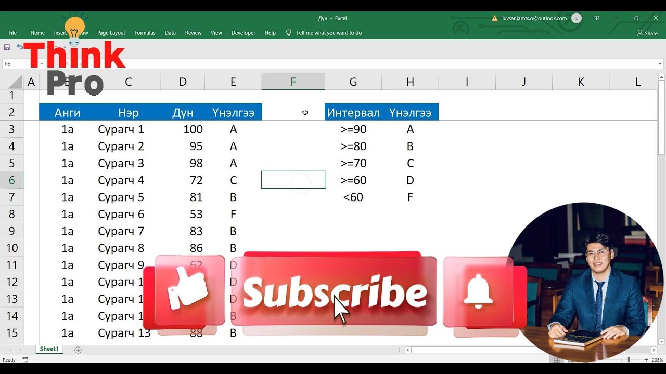Viewport: 666px width, 374px height.
Task: Click the yellow warning icon beside account email
Action: 495,18
